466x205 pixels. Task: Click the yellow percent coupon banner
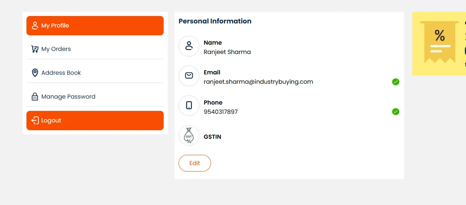(439, 44)
